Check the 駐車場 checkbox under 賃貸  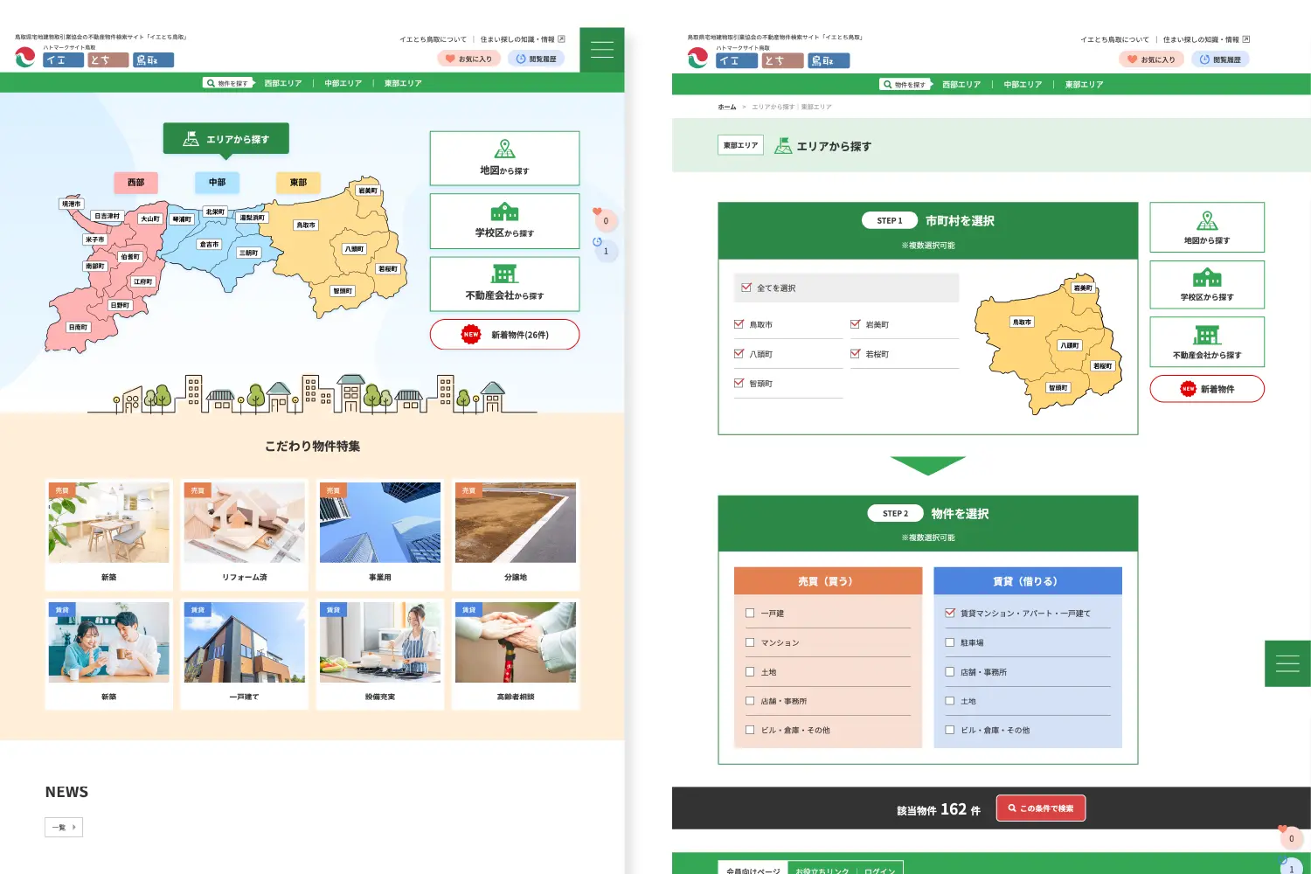pos(950,642)
